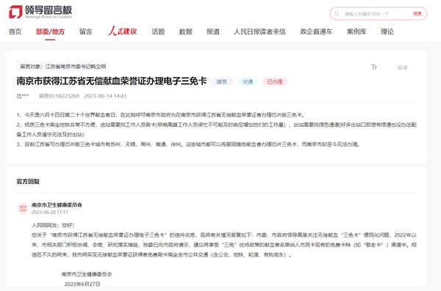Viewport: 441px width, 291px height.
Task: Go to the 话题 section
Action: tap(158, 32)
